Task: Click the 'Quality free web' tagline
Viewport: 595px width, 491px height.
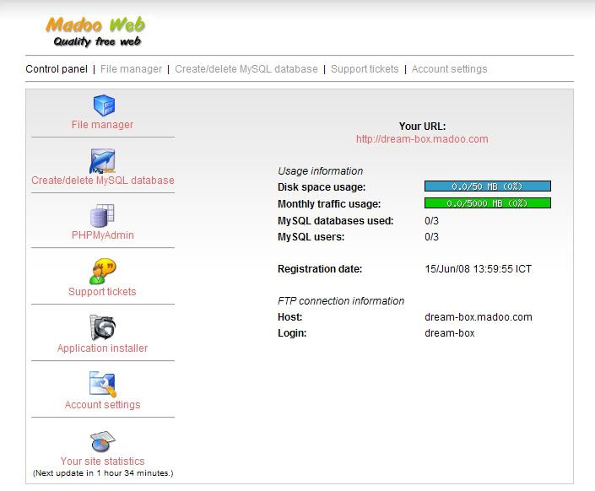Action: [97, 41]
